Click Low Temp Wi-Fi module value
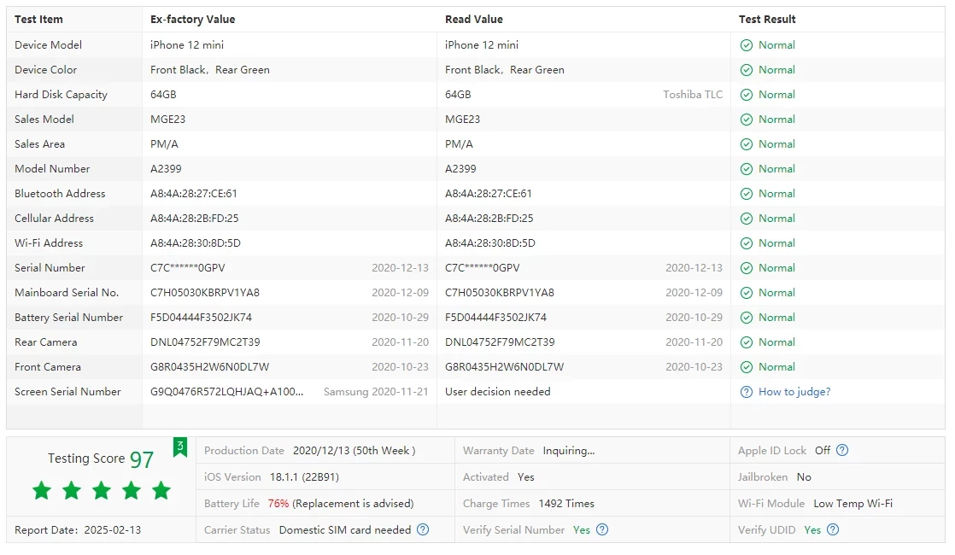 pos(852,503)
